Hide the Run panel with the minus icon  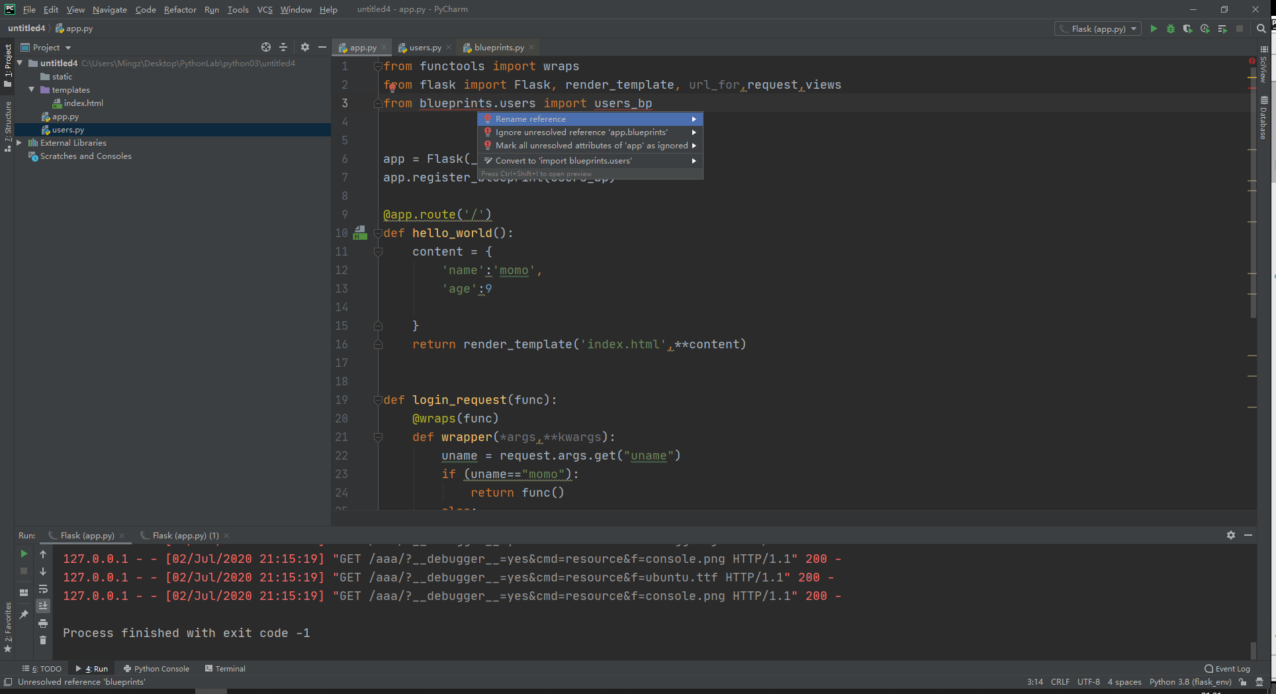pos(1248,535)
